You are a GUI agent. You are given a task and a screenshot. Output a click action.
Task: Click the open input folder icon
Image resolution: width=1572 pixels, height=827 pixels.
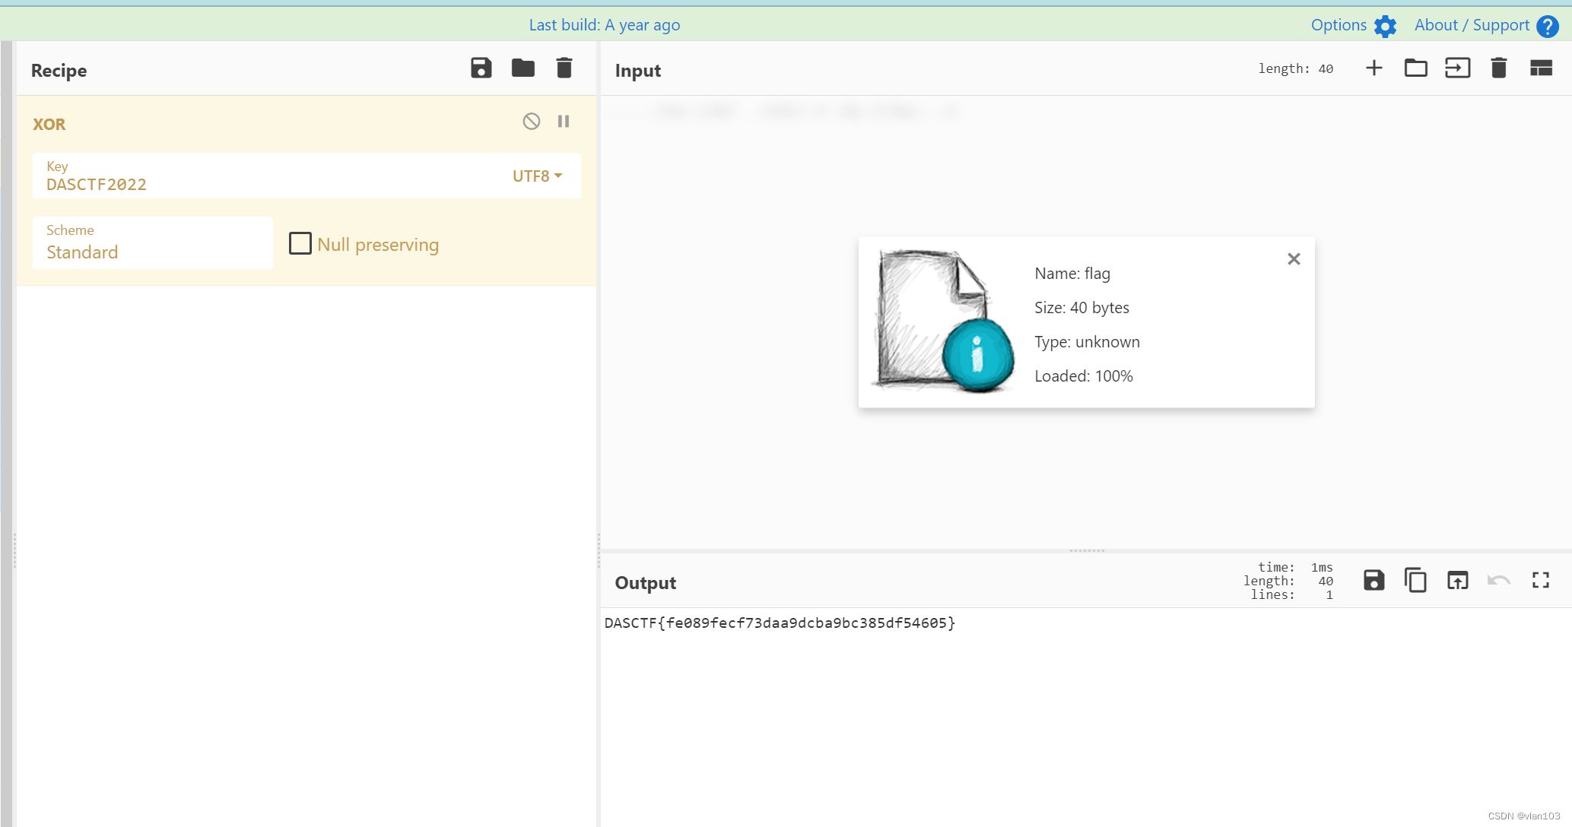1416,68
